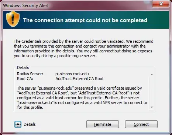Click the Details label beside the arrow toggle
Viewport: 172px width, 135px height.
30,124
